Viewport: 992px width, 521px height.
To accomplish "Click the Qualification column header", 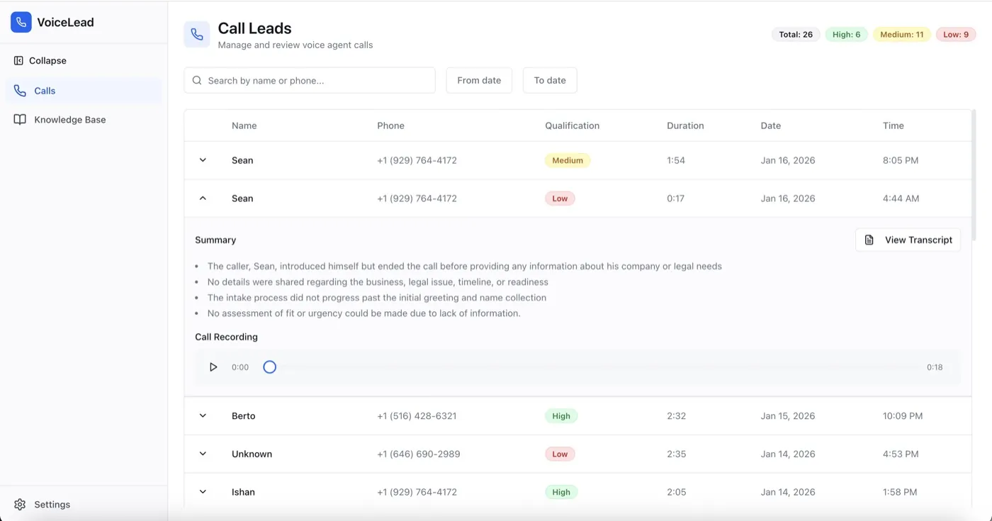I will pyautogui.click(x=572, y=126).
